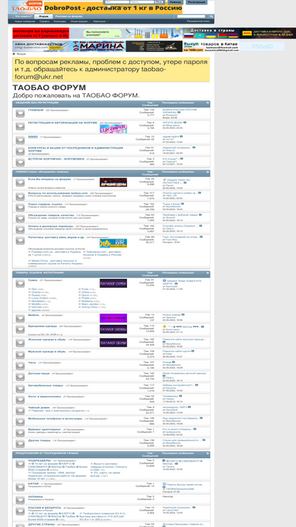The image size is (296, 527).
Task: Click the Чайный домик forum status icon
Action: click(21, 410)
